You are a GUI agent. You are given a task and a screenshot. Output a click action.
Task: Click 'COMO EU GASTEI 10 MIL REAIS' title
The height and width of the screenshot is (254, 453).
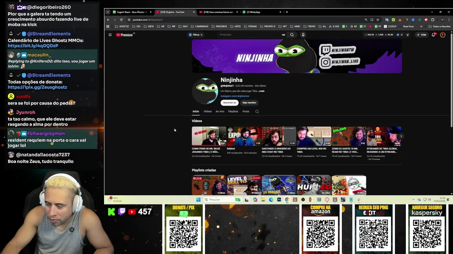[x=347, y=150]
